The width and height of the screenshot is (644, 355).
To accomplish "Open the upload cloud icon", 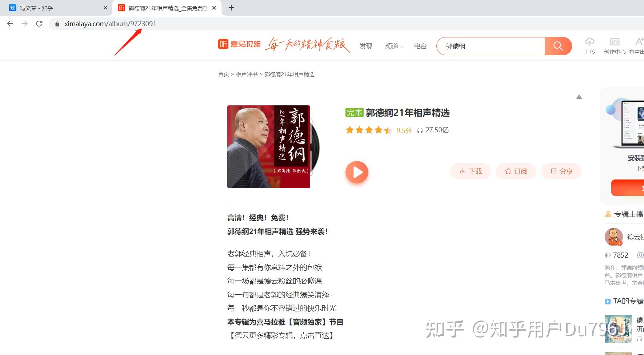I will pyautogui.click(x=589, y=41).
